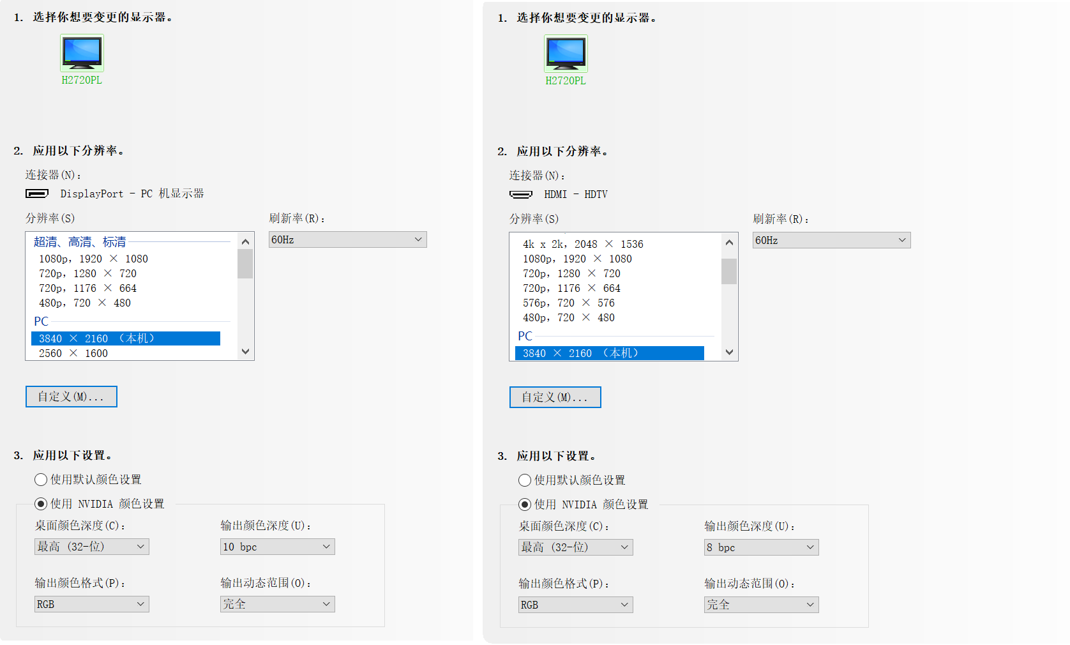Click the DisplayPort connector icon
Viewport: 1070px width, 645px height.
click(x=36, y=193)
